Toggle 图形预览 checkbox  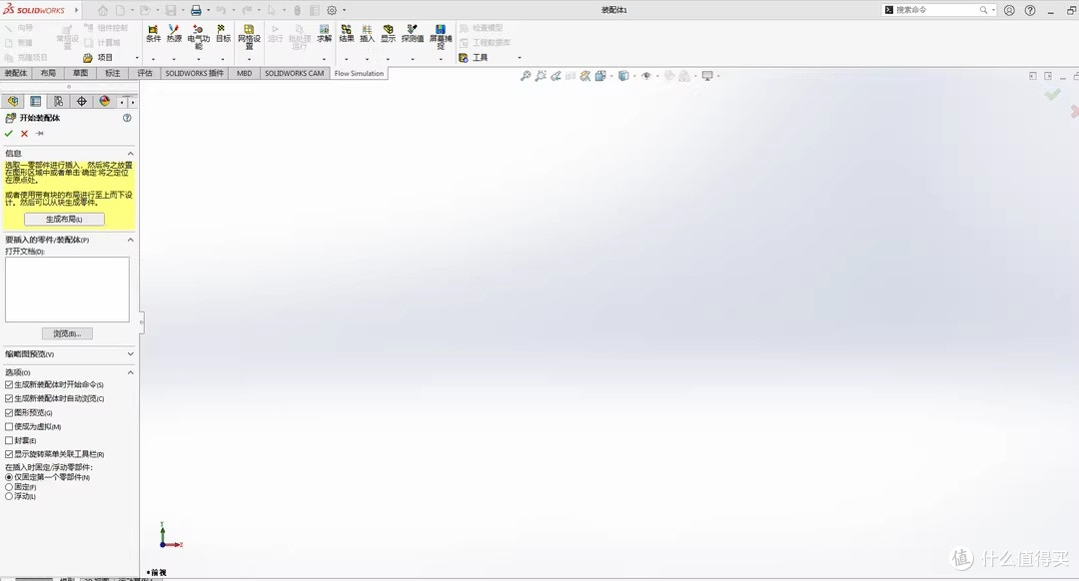pyautogui.click(x=9, y=412)
